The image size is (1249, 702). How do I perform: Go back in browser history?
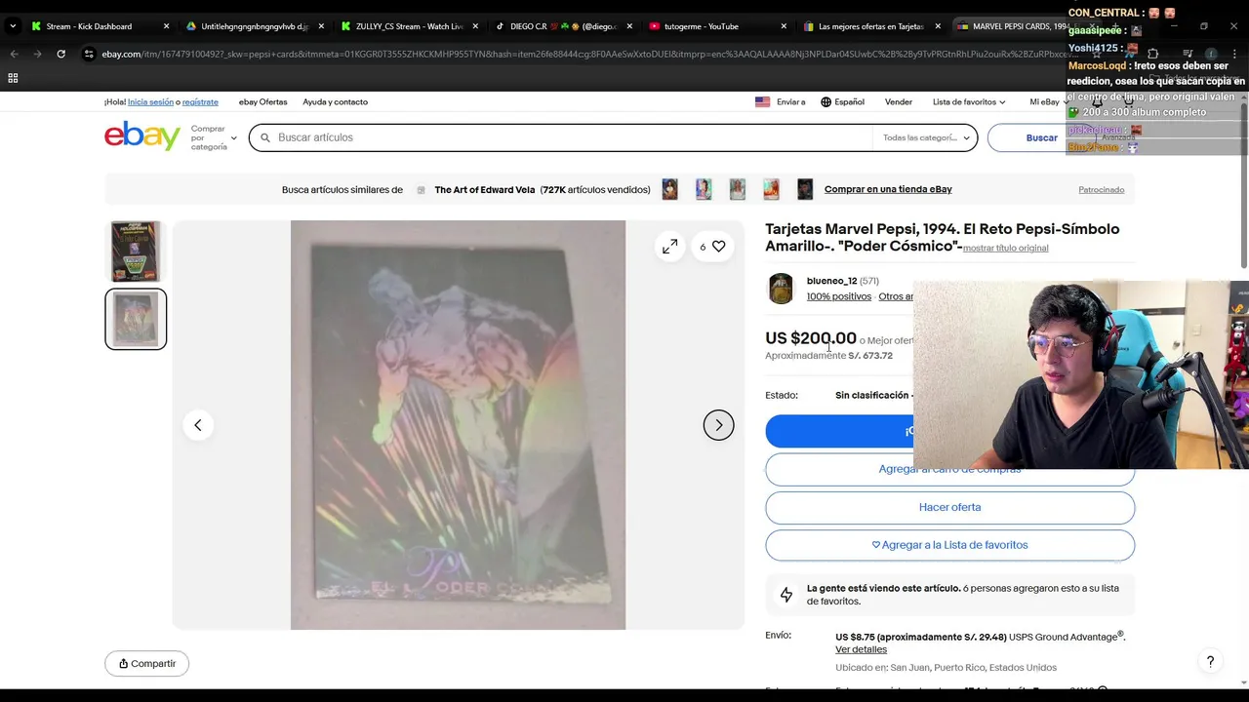tap(14, 54)
